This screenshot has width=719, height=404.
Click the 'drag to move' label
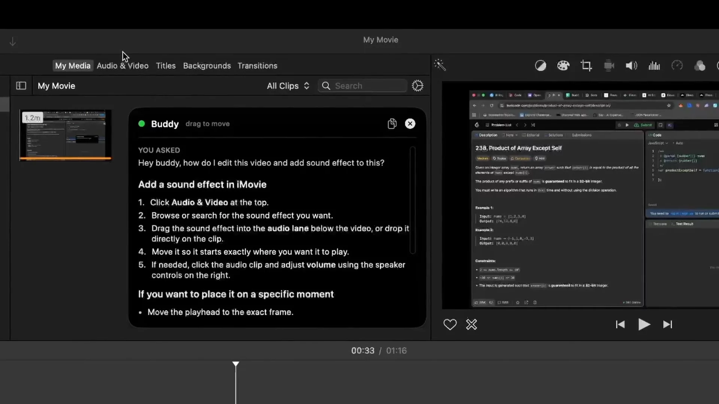(x=207, y=124)
